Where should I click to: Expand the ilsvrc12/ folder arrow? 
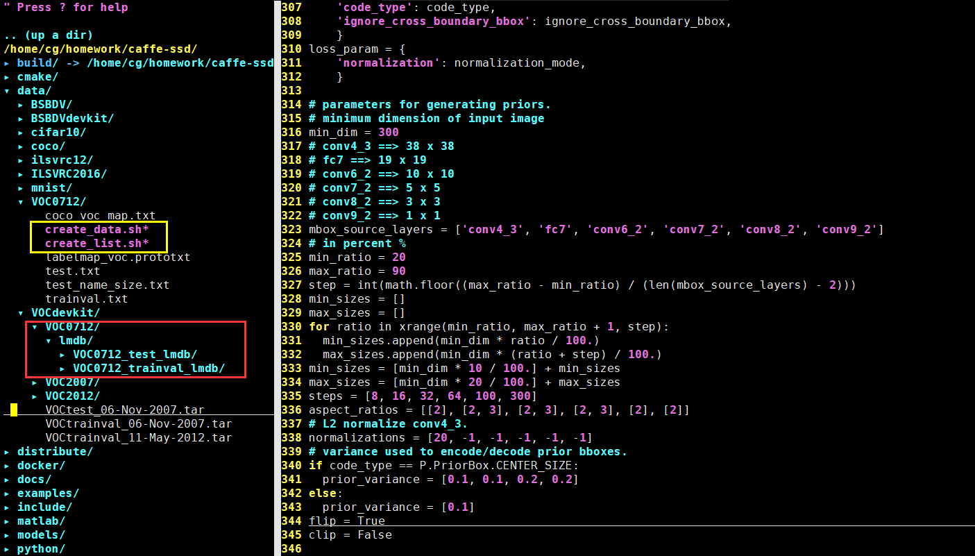(x=21, y=160)
